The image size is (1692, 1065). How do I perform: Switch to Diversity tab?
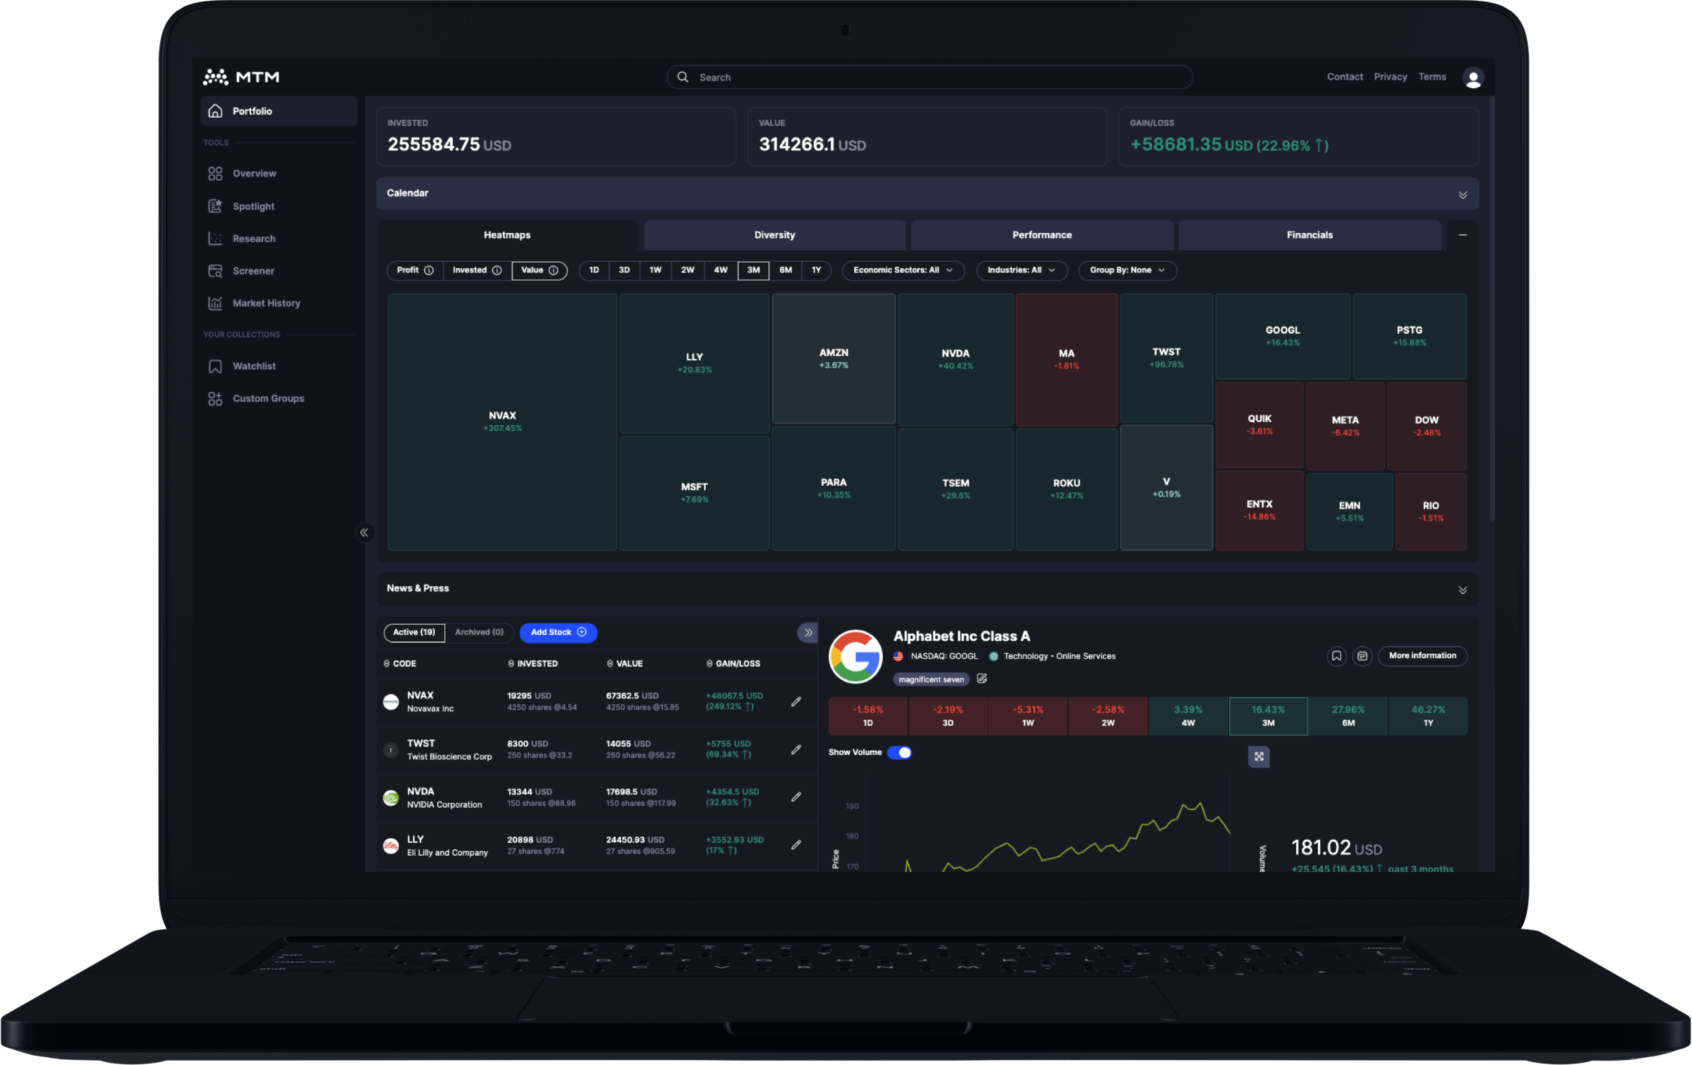tap(774, 235)
